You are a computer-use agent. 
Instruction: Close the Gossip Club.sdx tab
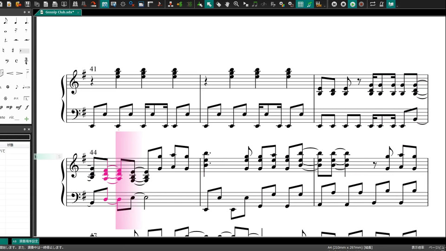[78, 13]
